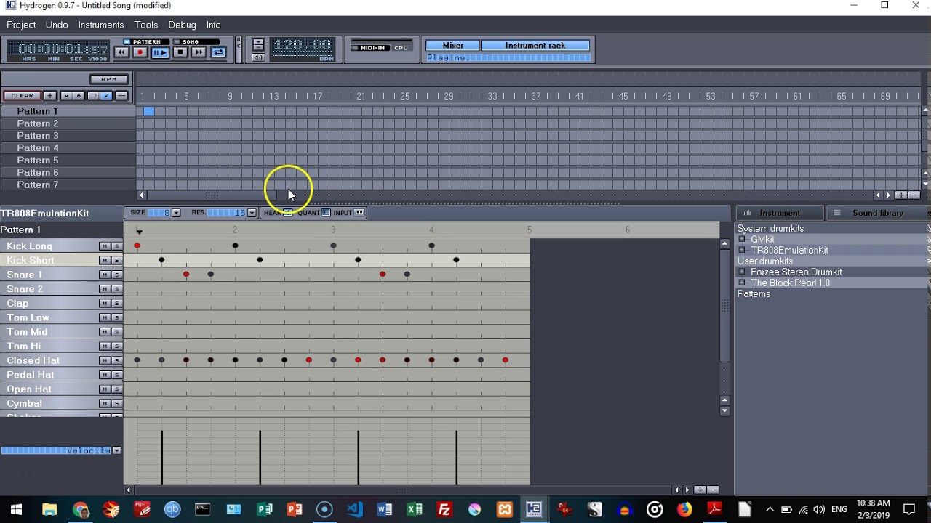
Task: Add a new pattern with plus button
Action: click(49, 96)
